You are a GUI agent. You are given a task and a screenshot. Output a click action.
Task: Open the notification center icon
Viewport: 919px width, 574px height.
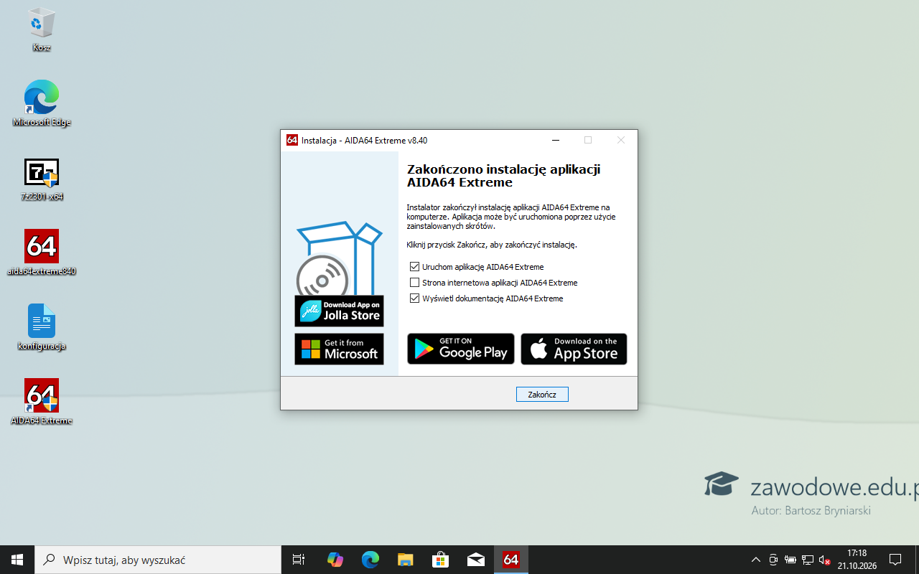pos(895,560)
